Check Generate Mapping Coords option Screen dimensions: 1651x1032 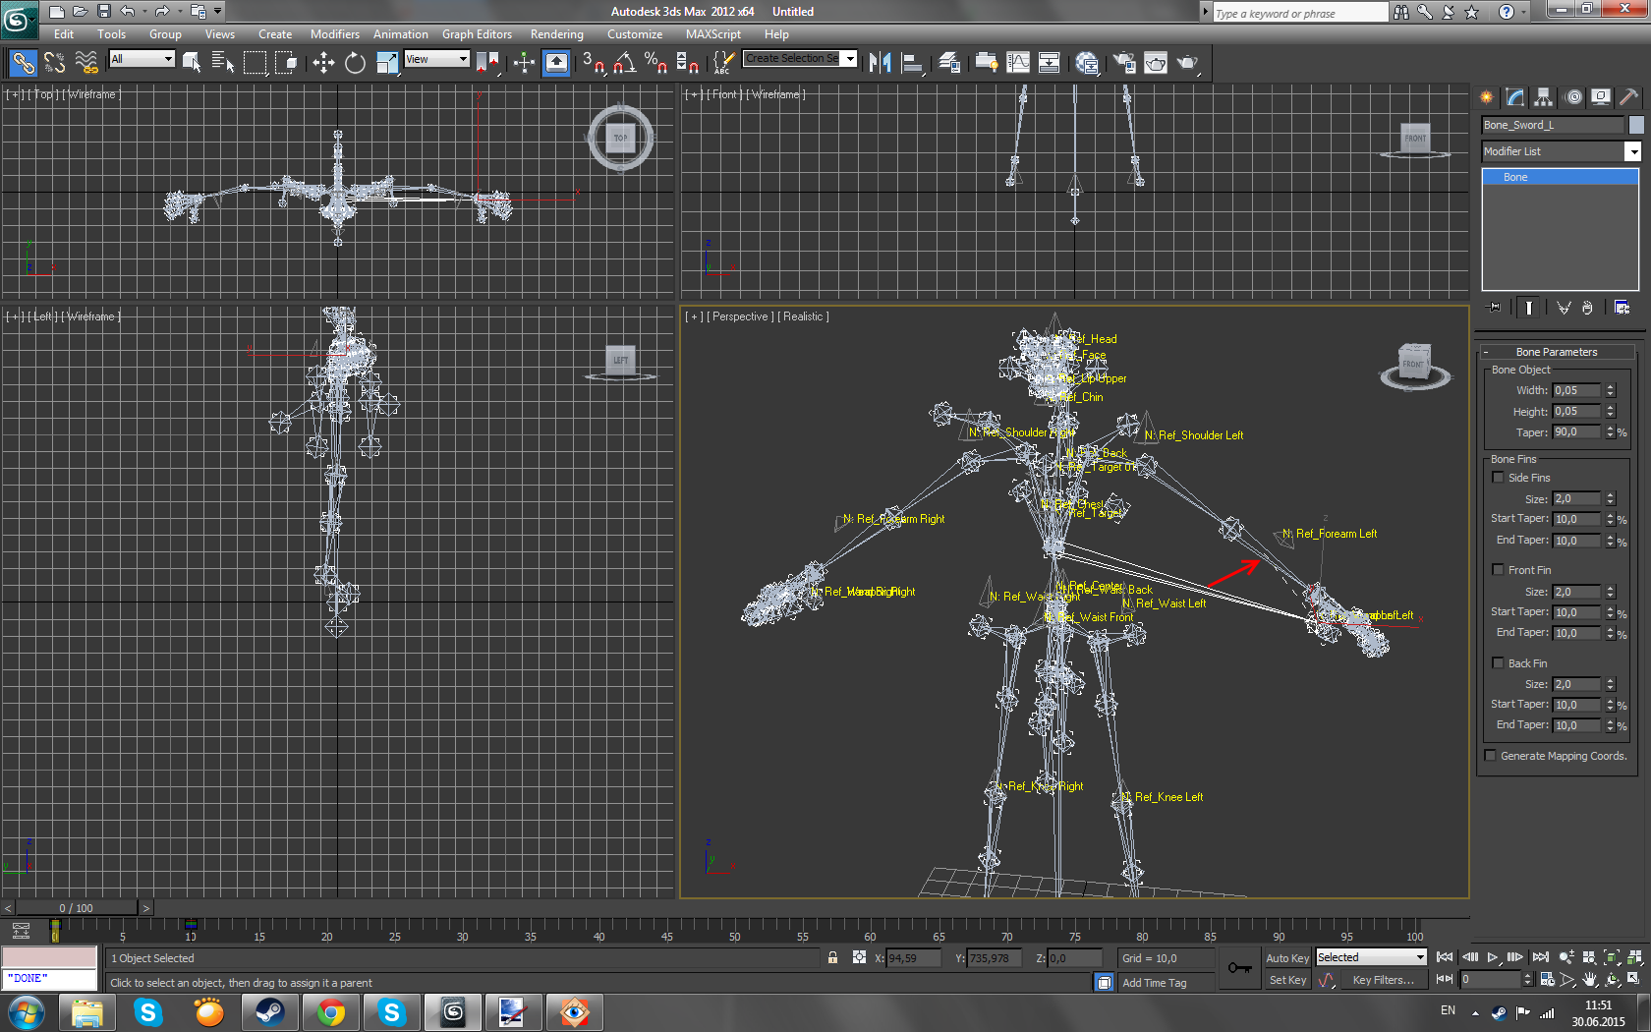(1491, 756)
